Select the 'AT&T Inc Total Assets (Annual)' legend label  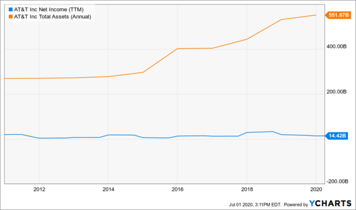53,17
